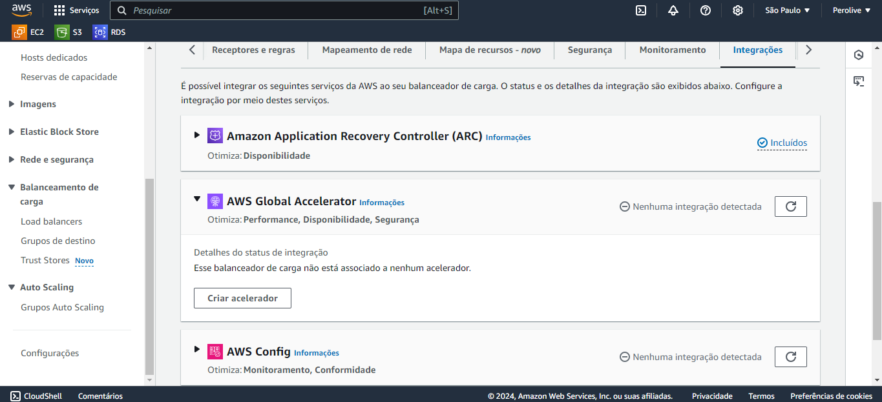Open Informações link for AWS Config
Image resolution: width=882 pixels, height=402 pixels.
tap(317, 353)
